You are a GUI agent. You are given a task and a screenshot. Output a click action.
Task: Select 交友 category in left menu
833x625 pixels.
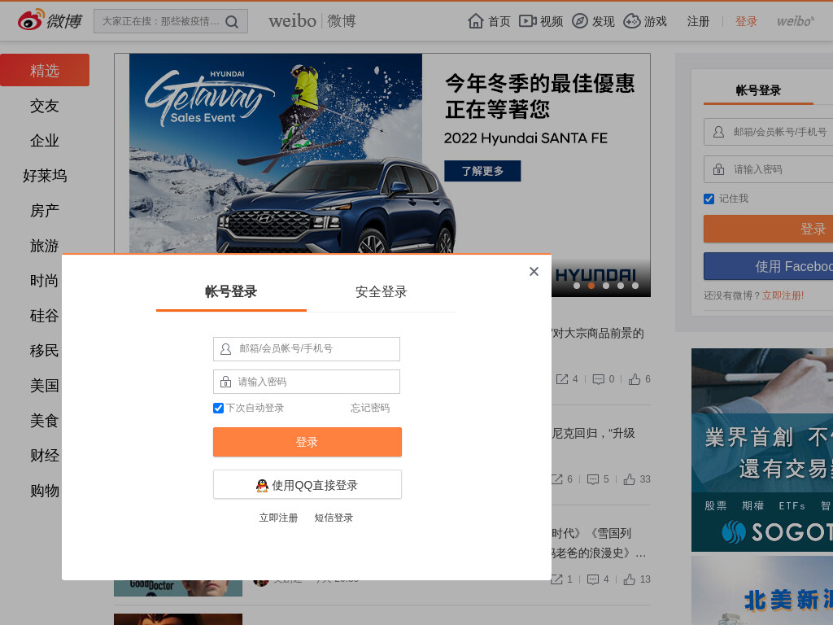click(x=45, y=106)
